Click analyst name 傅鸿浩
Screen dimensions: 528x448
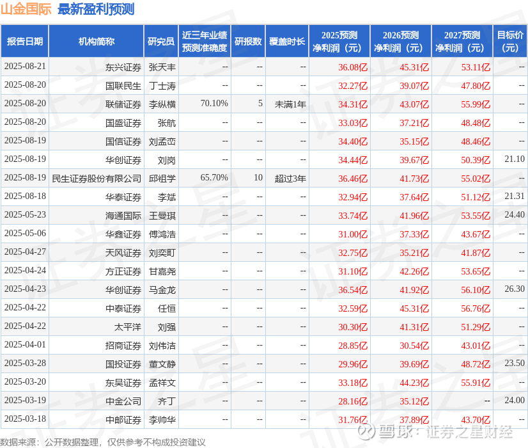tap(162, 234)
